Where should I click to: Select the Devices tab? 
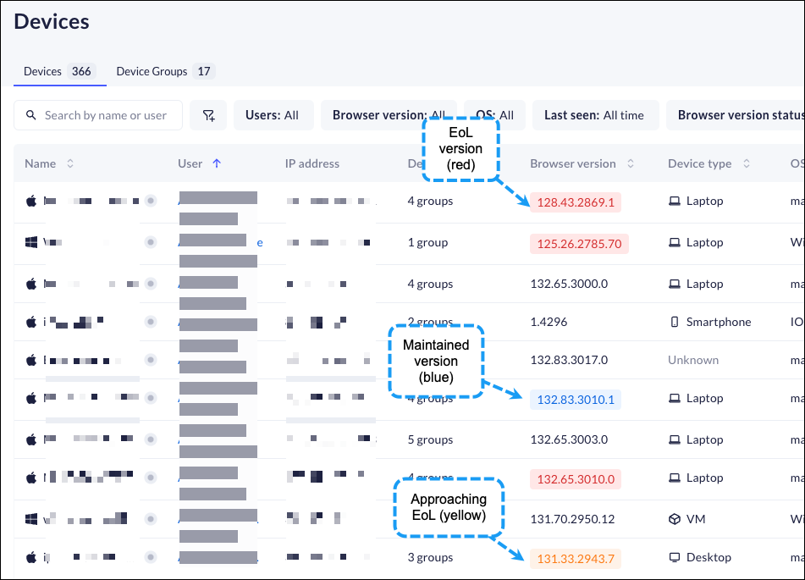point(58,72)
